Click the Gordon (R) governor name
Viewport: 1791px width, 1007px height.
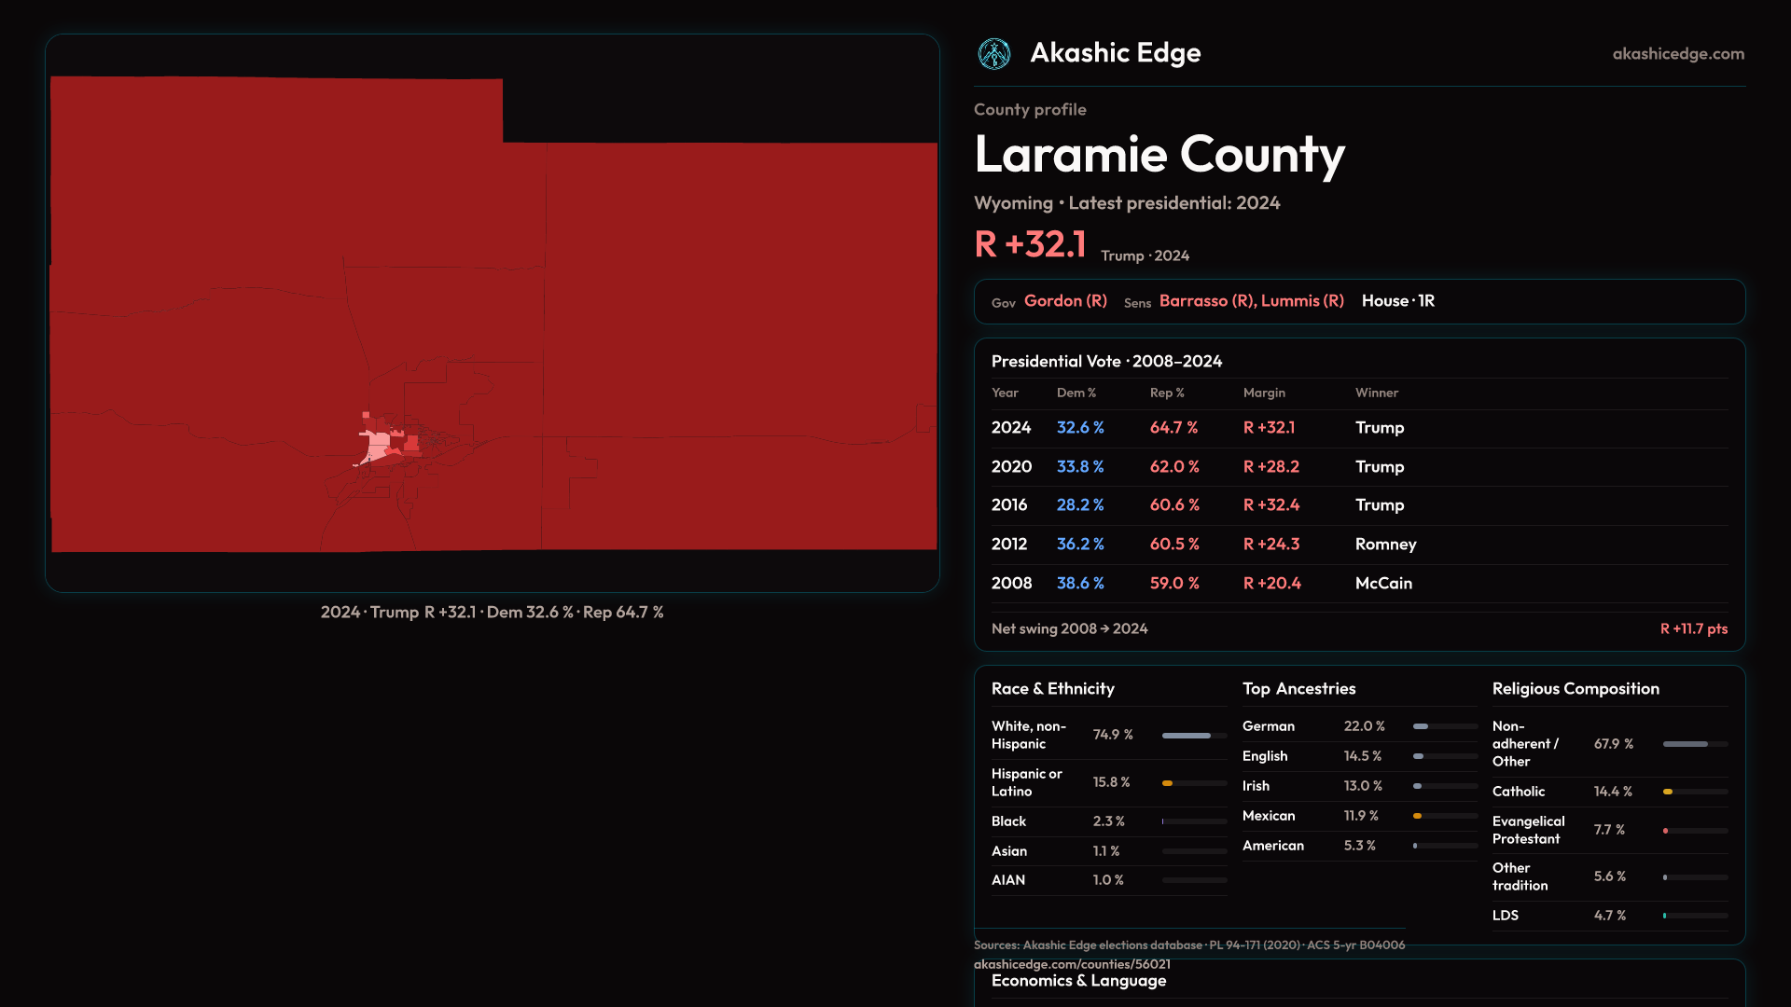[1065, 301]
